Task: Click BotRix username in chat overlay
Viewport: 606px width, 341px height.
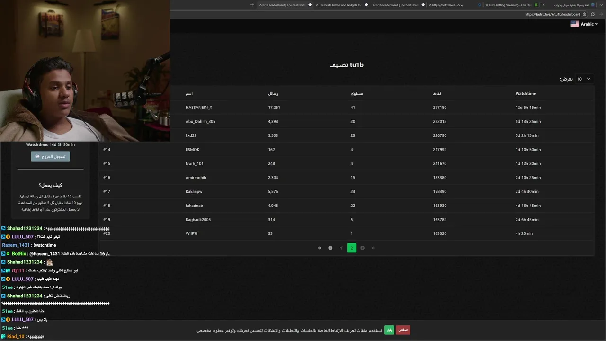Action: [x=20, y=254]
